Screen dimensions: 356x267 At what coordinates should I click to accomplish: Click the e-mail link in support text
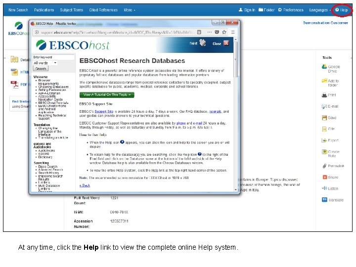197,123
